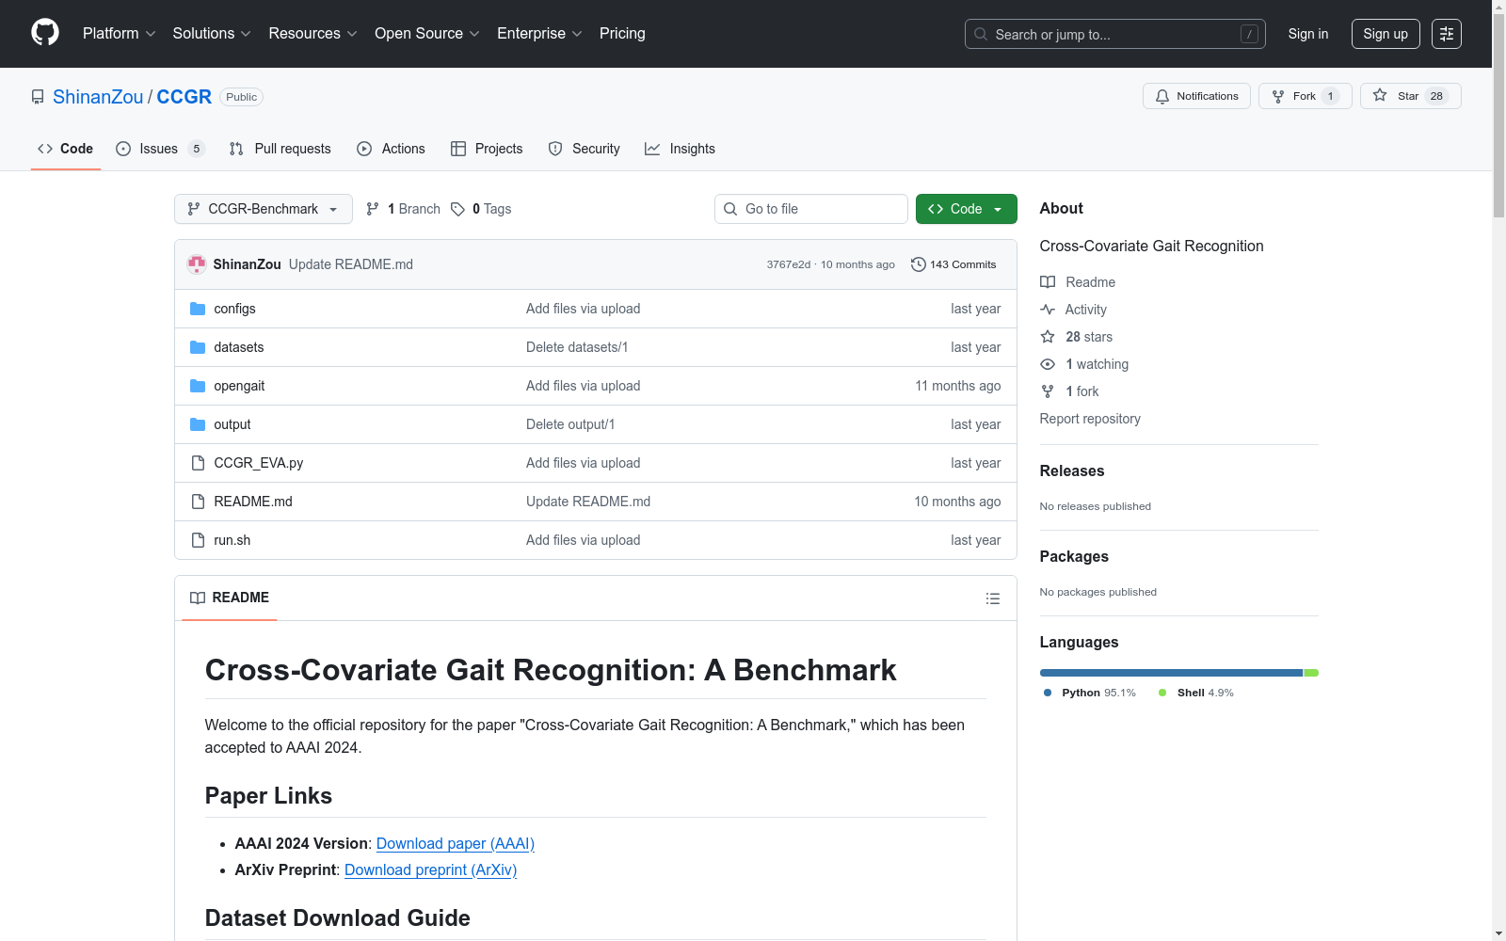Switch to the Projects tab
Viewport: 1506px width, 941px height.
(487, 149)
